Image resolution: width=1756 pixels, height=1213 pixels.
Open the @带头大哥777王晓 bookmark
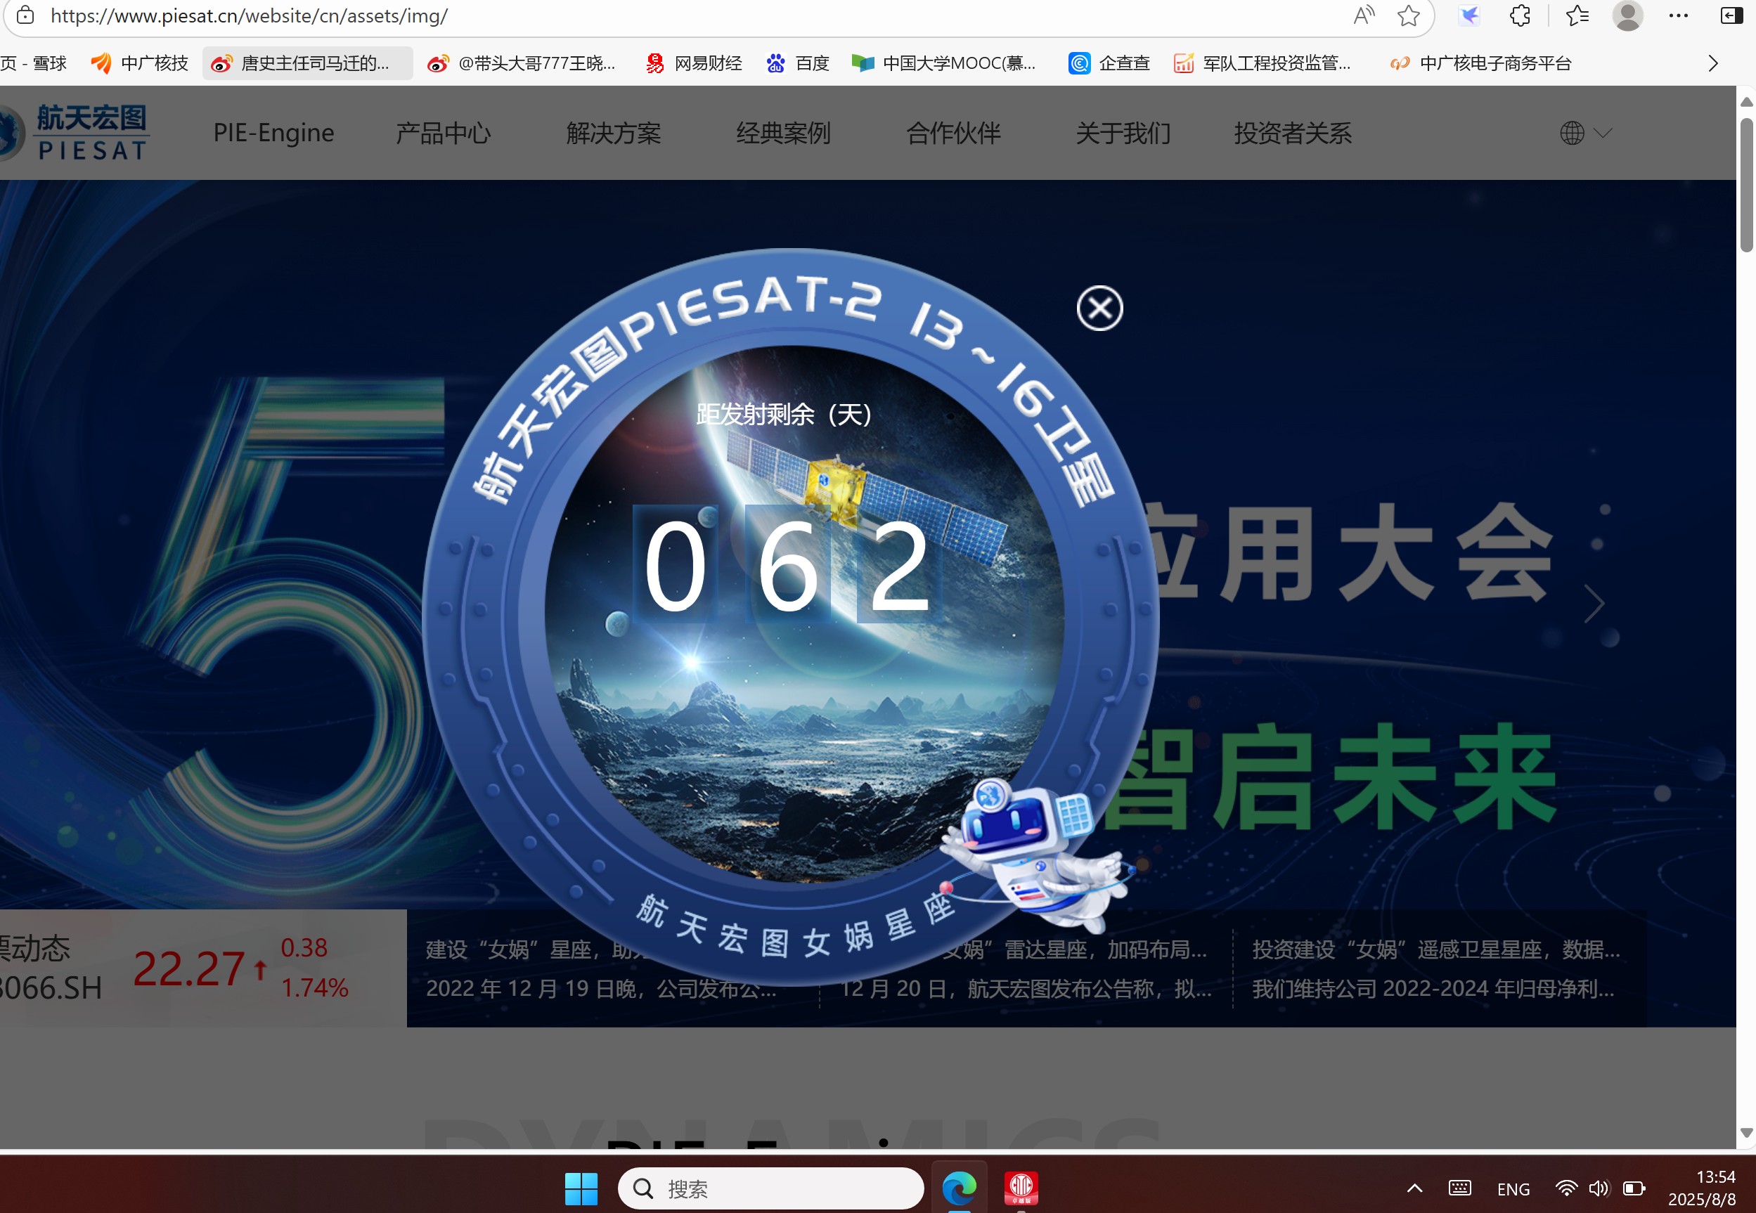click(522, 63)
